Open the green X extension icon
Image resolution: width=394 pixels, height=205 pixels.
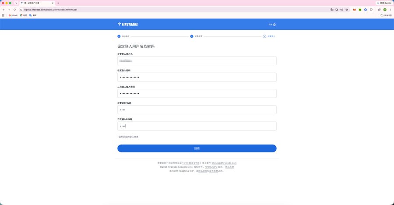(x=360, y=10)
